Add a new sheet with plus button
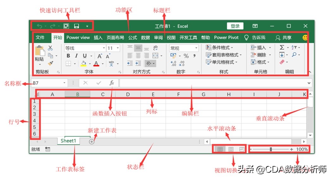Viewport: 332px width, 179px height. (91, 142)
